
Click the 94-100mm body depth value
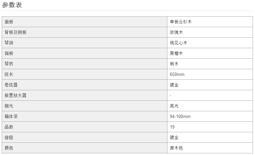click(x=180, y=116)
